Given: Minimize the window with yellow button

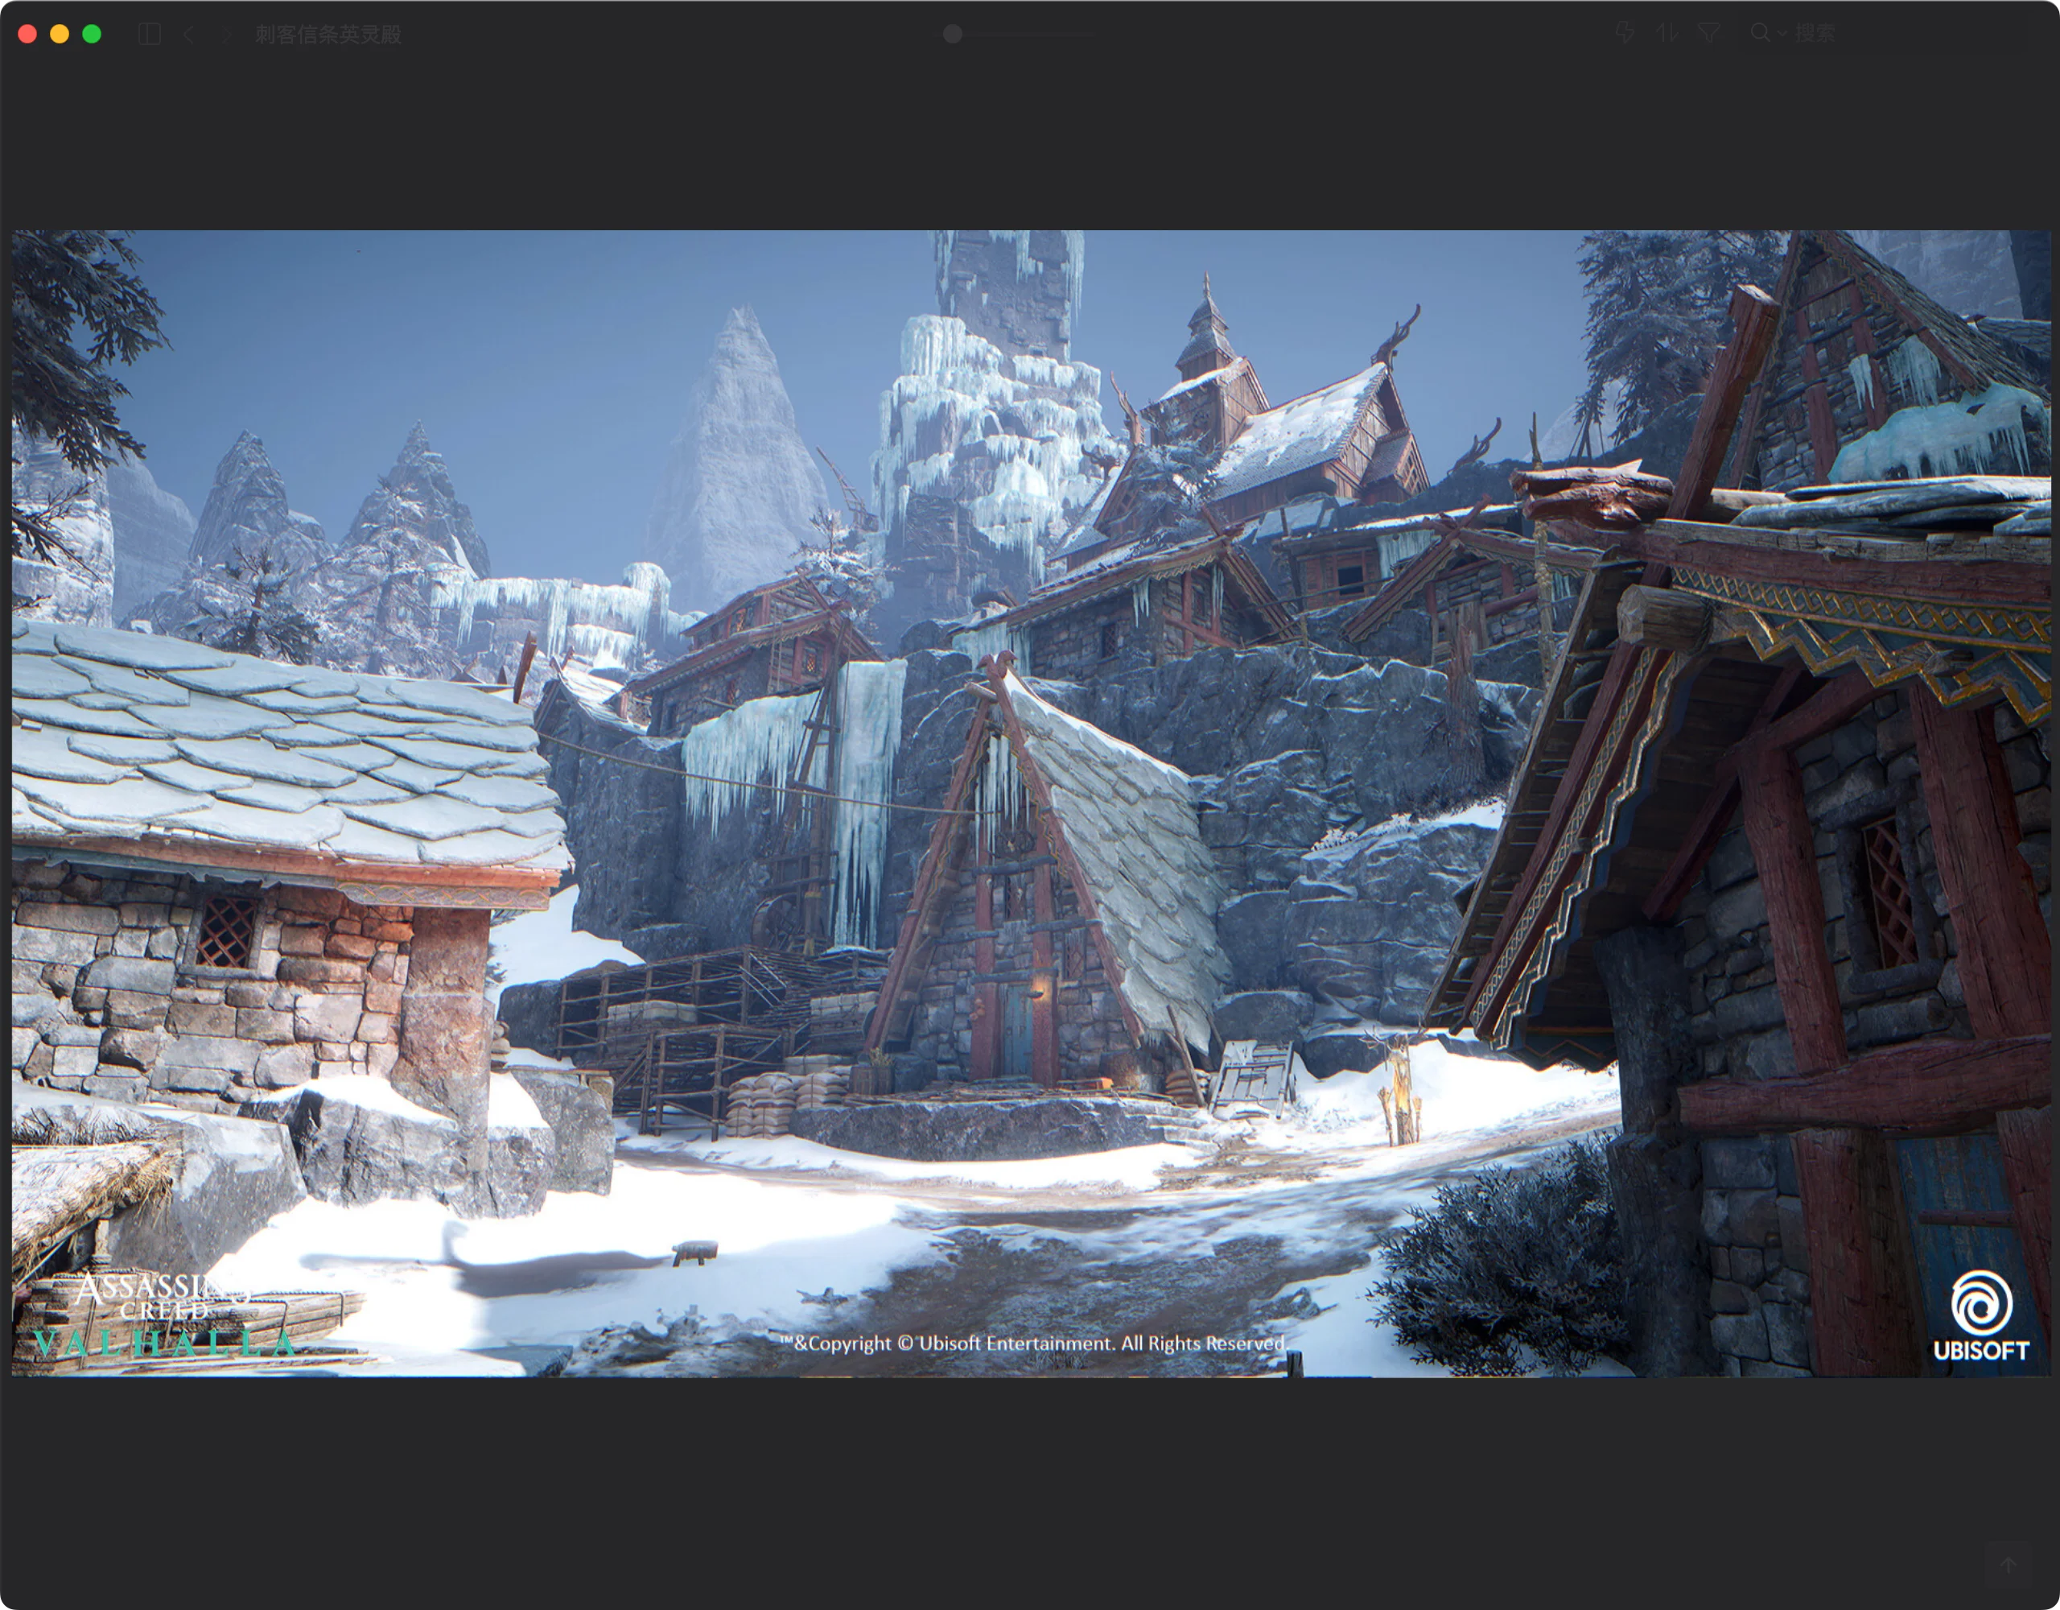Looking at the screenshot, I should (60, 34).
